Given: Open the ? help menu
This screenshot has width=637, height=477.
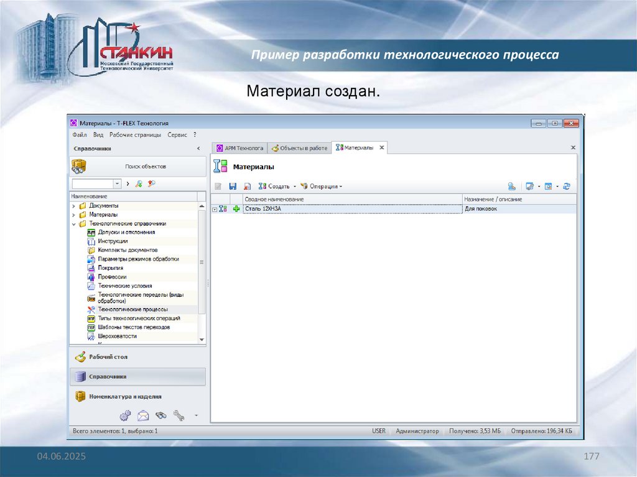Looking at the screenshot, I should tap(195, 135).
